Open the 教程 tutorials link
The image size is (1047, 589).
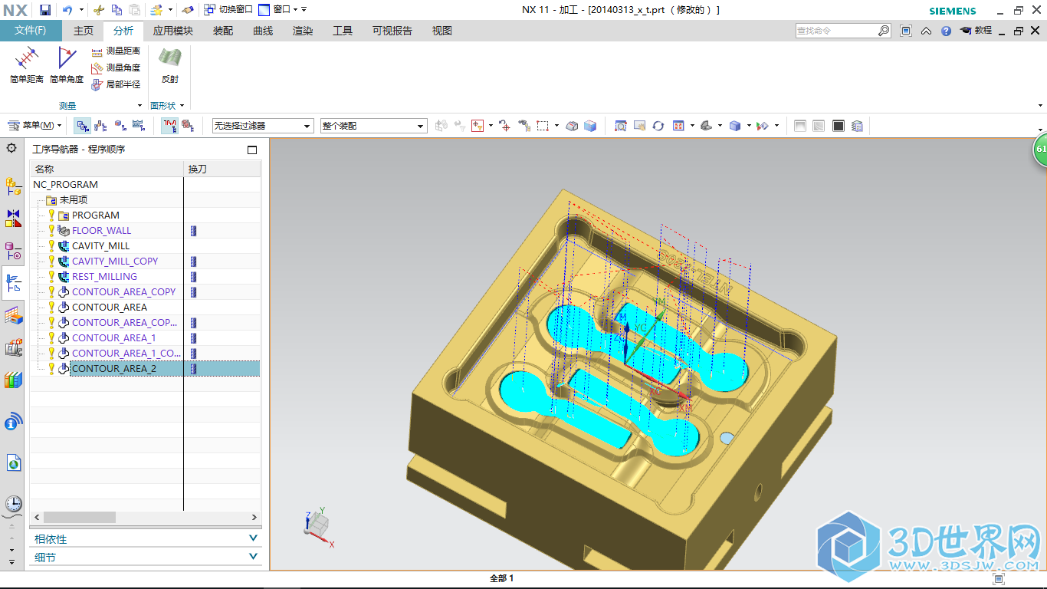976,31
